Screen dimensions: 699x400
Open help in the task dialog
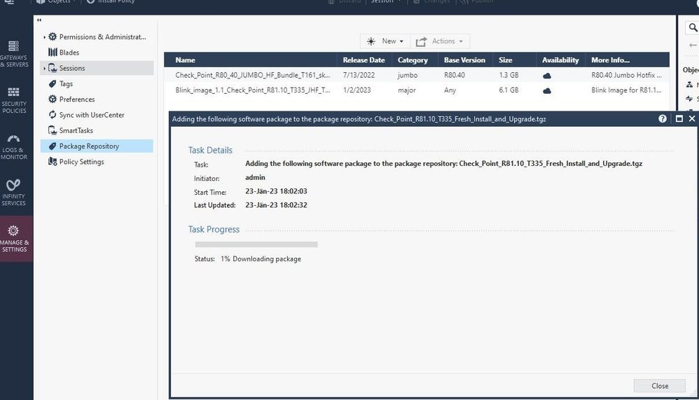tap(663, 118)
